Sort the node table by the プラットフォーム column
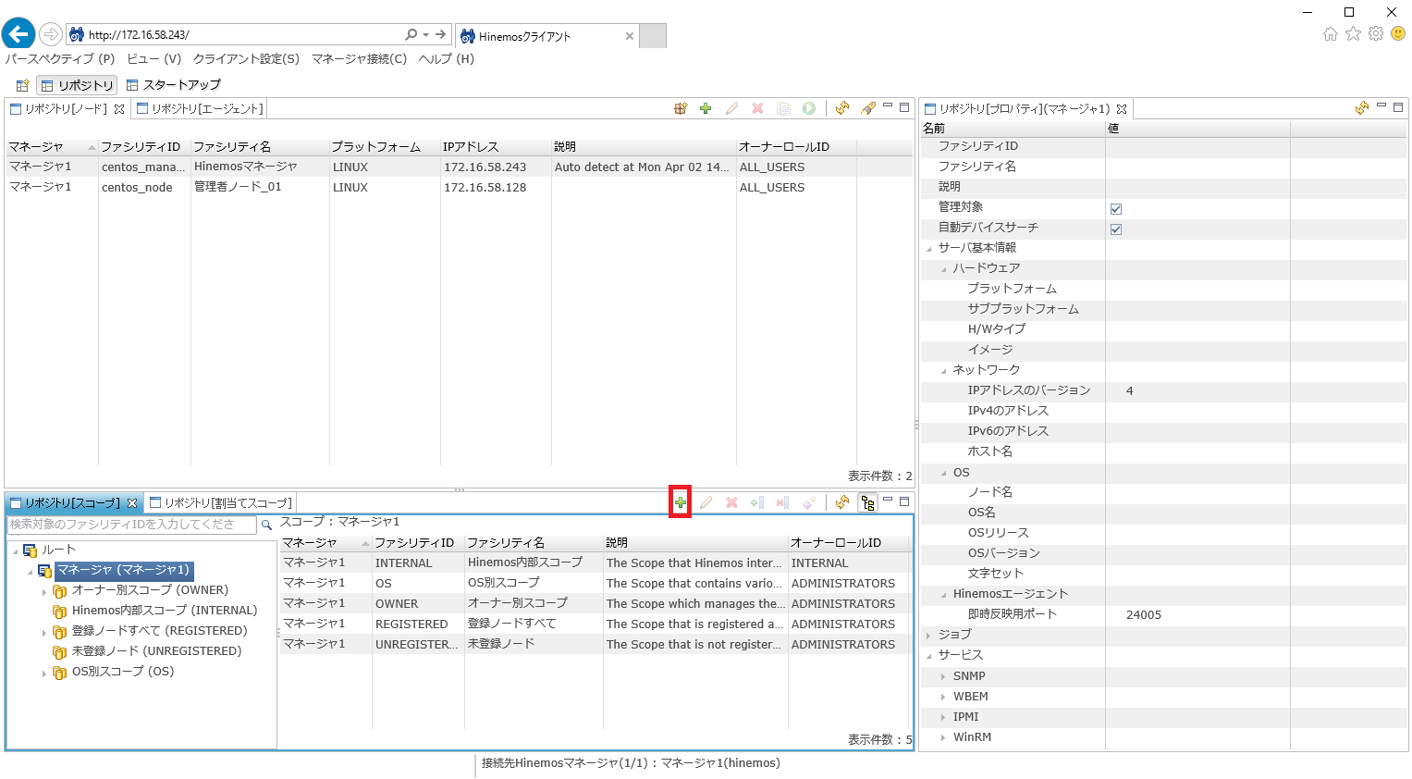The image size is (1412, 779). [x=385, y=147]
